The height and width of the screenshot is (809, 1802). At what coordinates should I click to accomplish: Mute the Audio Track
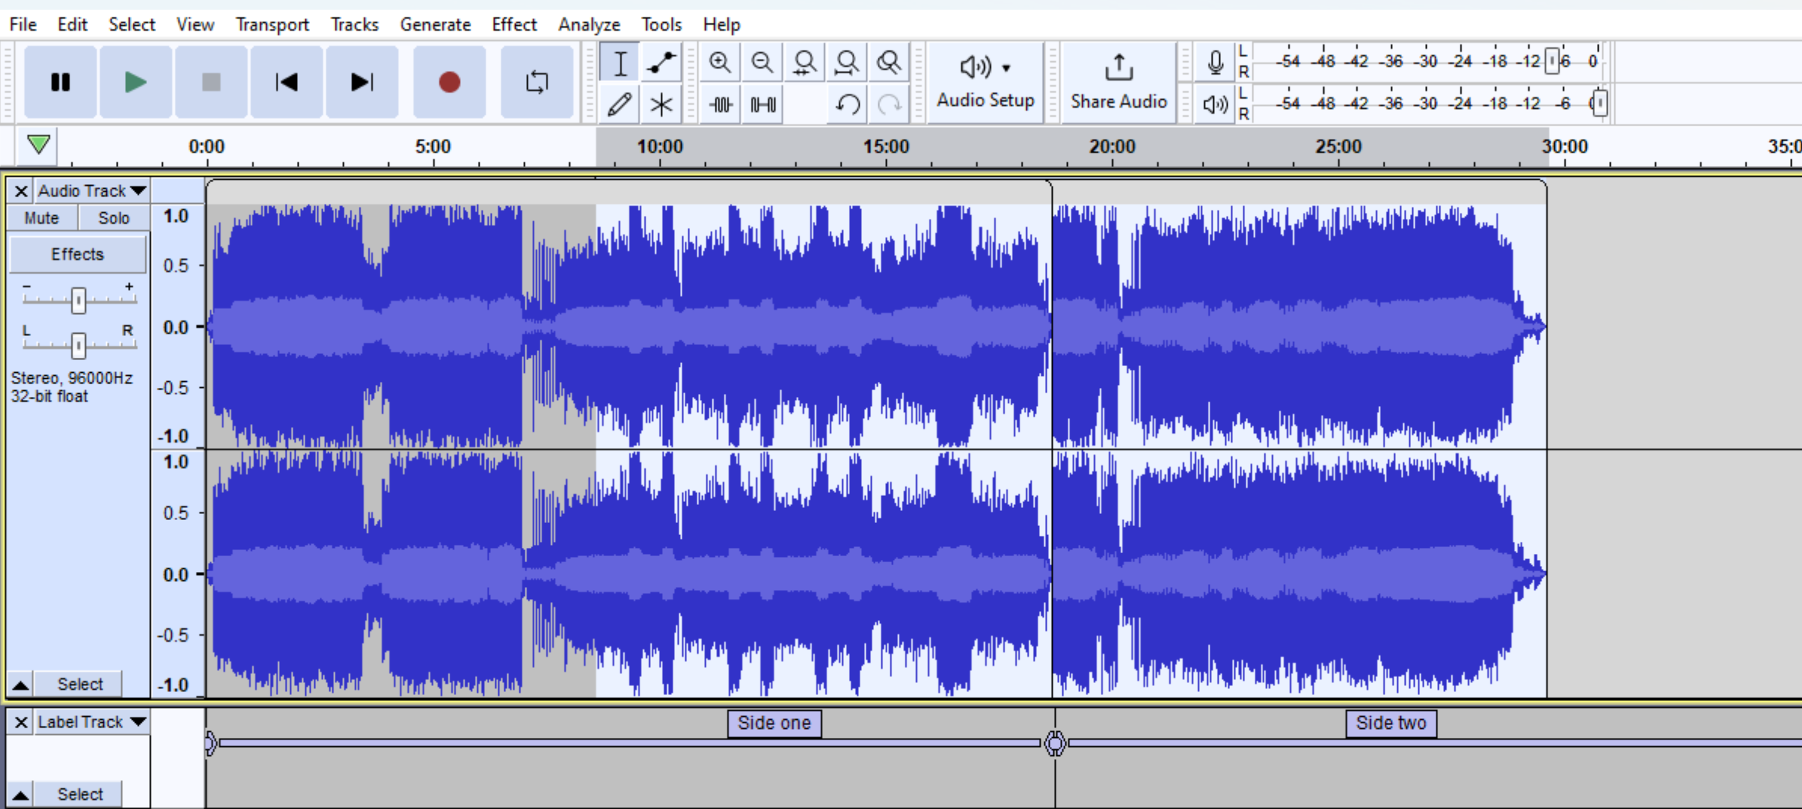click(42, 218)
